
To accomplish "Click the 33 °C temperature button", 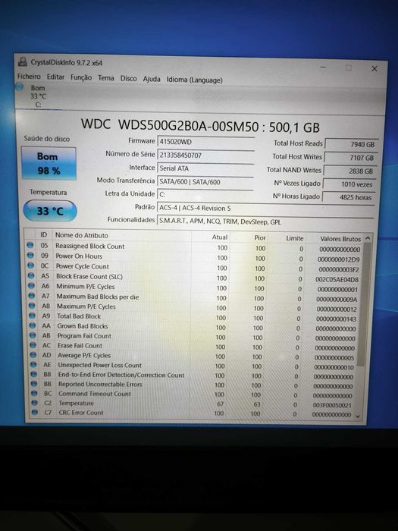I will pos(50,211).
